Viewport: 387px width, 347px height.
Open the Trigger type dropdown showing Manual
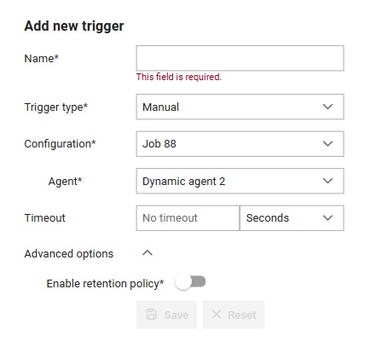240,107
